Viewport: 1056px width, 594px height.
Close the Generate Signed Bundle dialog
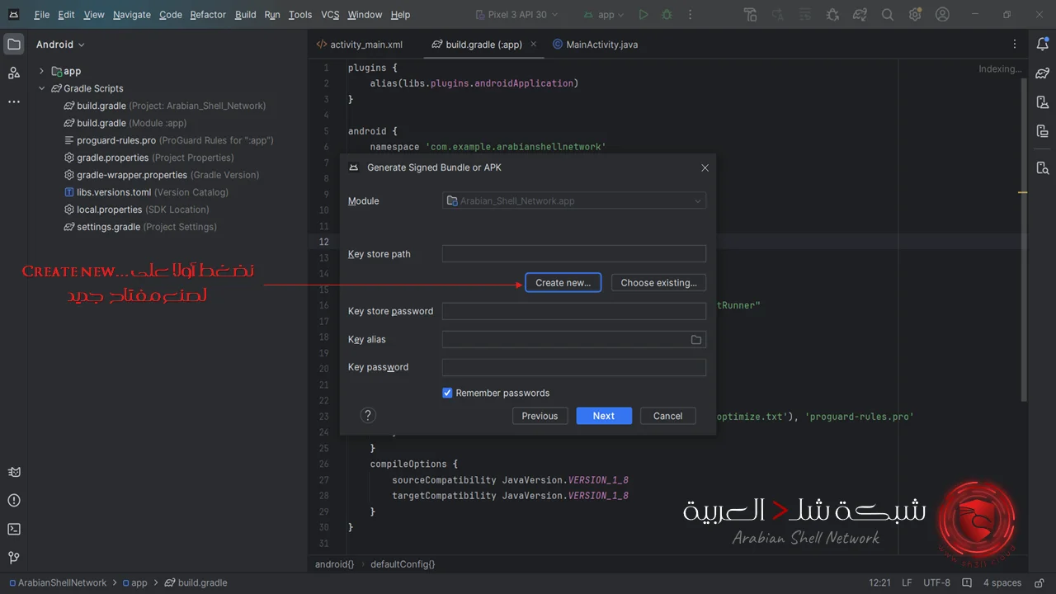705,167
